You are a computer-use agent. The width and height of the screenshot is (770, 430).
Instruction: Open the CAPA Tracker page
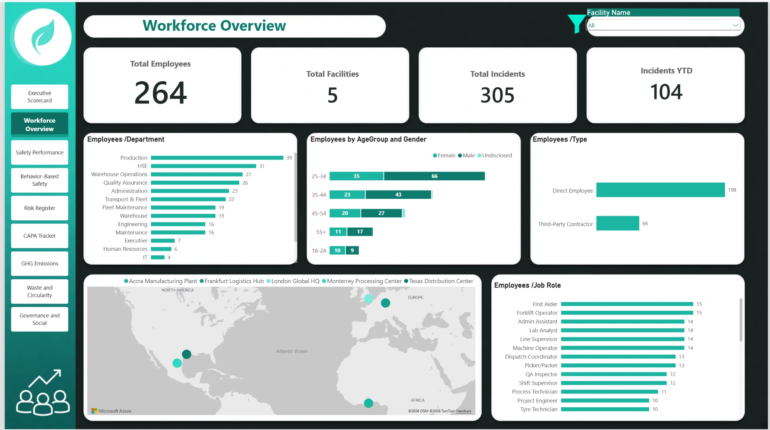click(x=40, y=236)
